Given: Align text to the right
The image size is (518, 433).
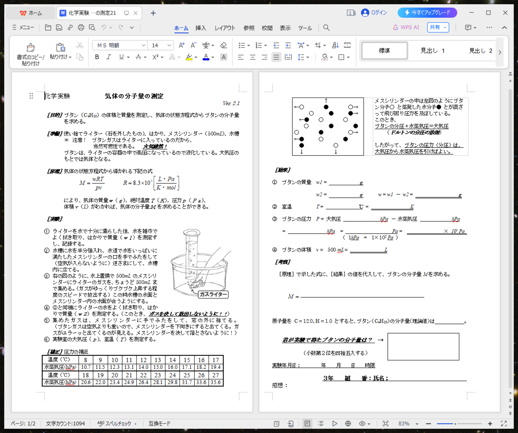Looking at the screenshot, I should (265, 57).
